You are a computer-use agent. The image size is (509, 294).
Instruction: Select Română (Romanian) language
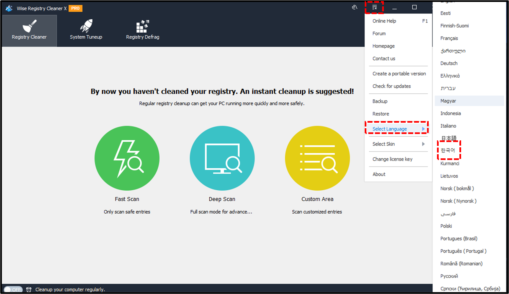tap(469, 264)
